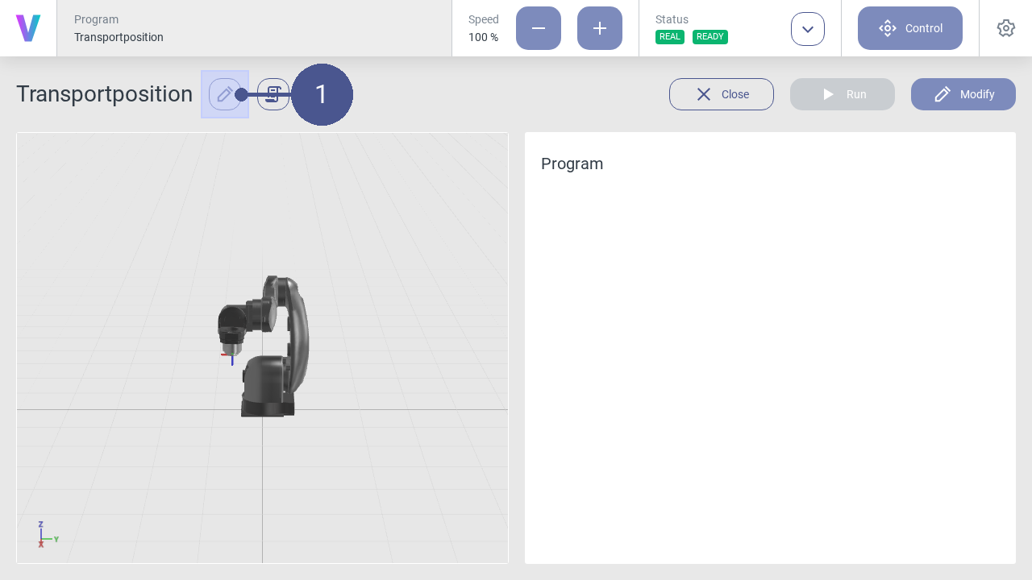
Task: Click the pencil rename icon beside Transportposition
Action: pyautogui.click(x=224, y=94)
